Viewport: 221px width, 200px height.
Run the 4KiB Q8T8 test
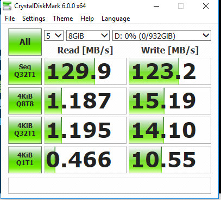[25, 101]
